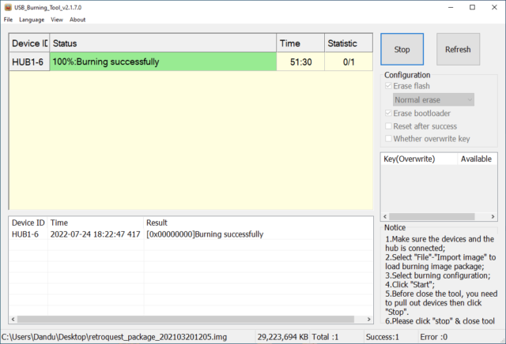Image resolution: width=506 pixels, height=344 pixels.
Task: Open the Normal erase dropdown
Action: click(433, 100)
